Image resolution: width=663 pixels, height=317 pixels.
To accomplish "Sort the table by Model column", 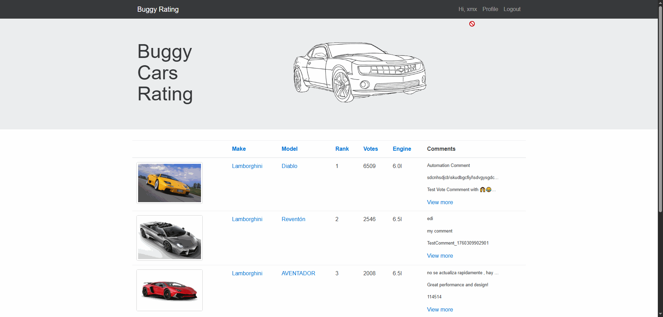I will tap(289, 149).
